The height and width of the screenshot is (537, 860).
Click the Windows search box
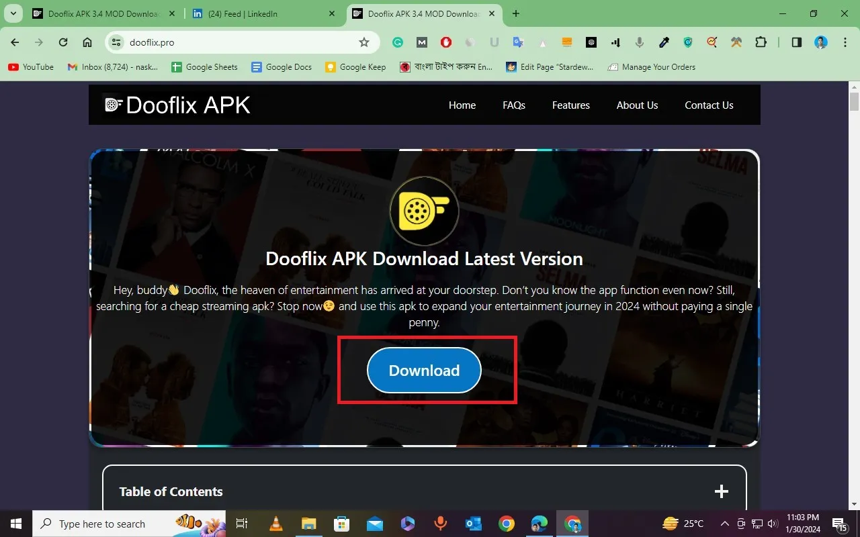[129, 524]
